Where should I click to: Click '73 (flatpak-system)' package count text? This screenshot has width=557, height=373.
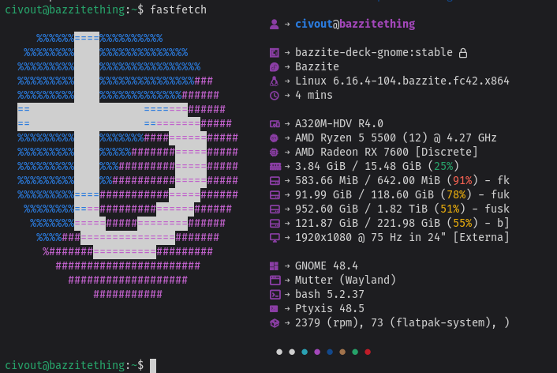431,322
